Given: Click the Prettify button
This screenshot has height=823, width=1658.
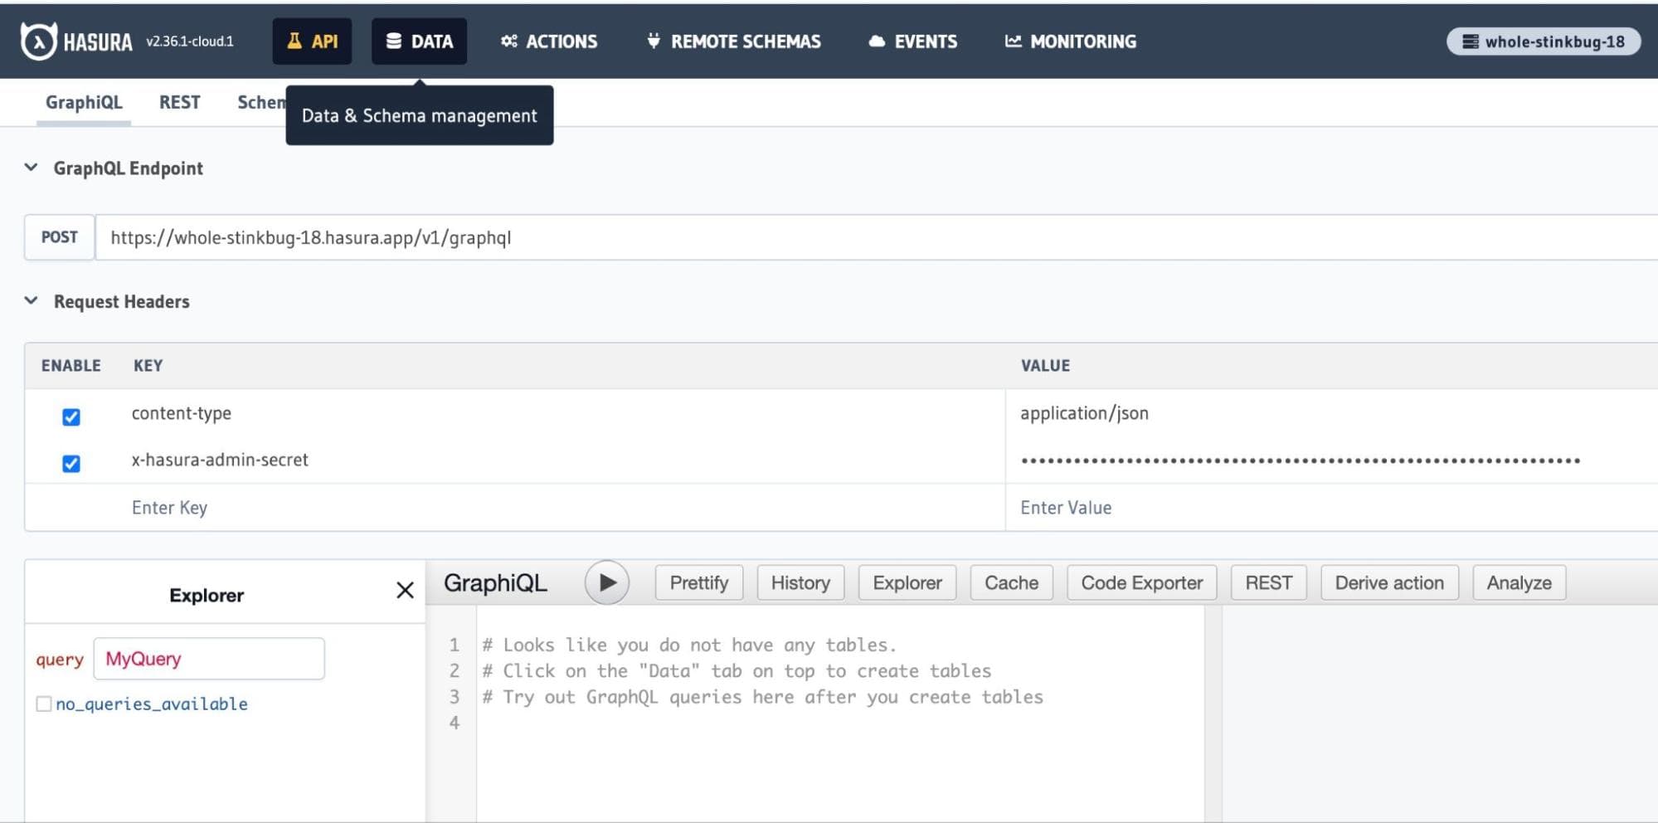Looking at the screenshot, I should pos(698,583).
